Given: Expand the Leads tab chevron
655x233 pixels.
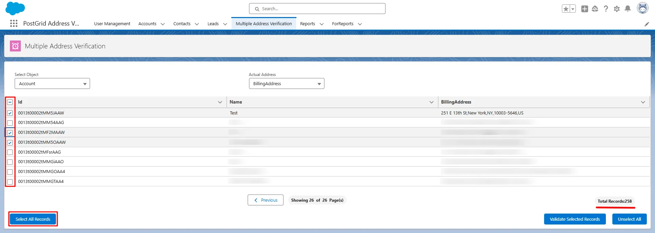Looking at the screenshot, I should [x=225, y=24].
